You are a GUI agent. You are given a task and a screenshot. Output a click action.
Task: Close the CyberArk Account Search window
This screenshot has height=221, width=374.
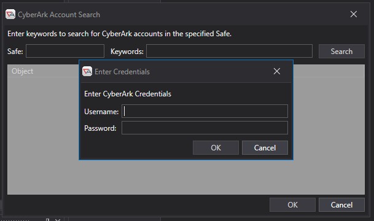coord(354,14)
